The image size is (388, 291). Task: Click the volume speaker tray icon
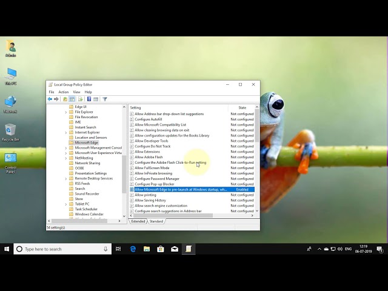[340, 249]
